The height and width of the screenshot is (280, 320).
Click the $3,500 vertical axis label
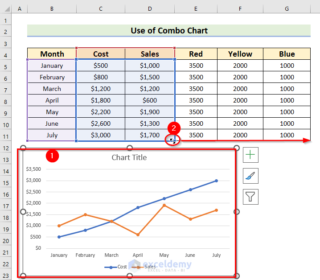[x=33, y=169]
